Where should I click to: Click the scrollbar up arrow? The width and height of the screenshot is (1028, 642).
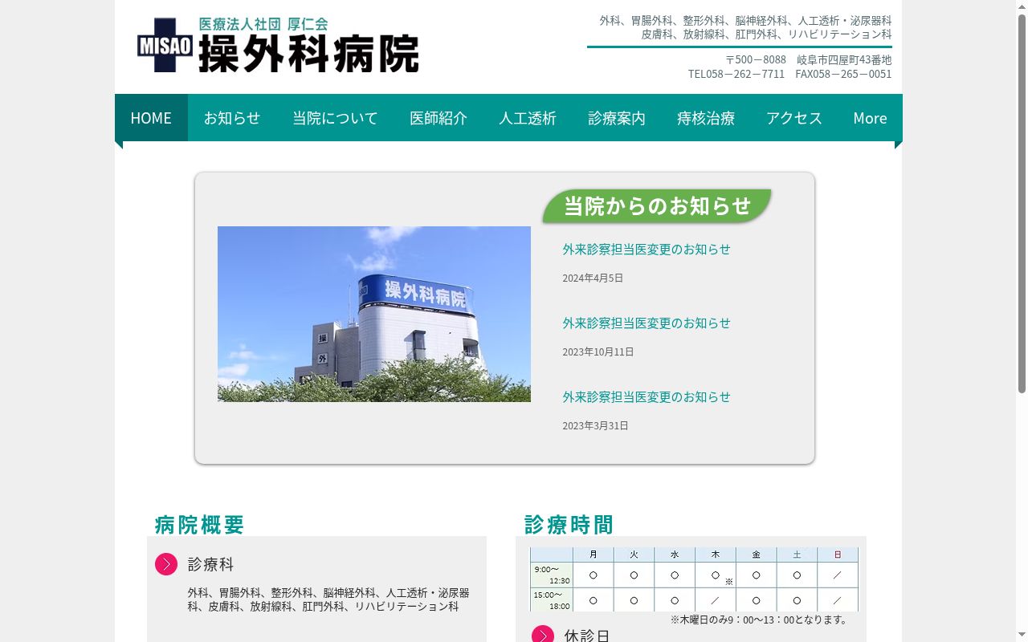pyautogui.click(x=1022, y=6)
